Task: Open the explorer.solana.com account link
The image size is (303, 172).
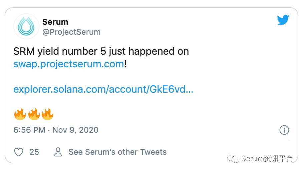Action: (103, 89)
